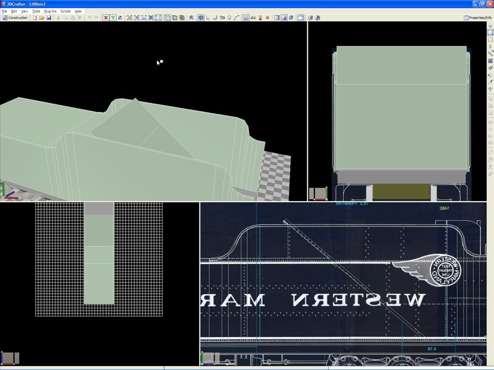Screen dimensions: 494x370
Task: Click the colored wireframe cube icon
Action: pyautogui.click(x=175, y=18)
